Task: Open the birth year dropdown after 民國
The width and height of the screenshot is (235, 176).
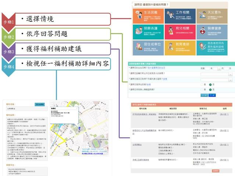Action: (x=208, y=69)
